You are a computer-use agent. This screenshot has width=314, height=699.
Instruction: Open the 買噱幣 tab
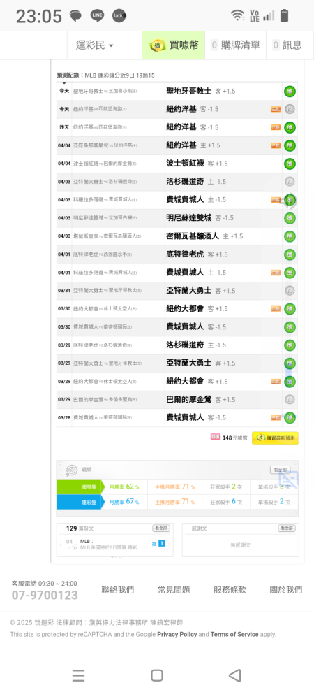tap(174, 45)
